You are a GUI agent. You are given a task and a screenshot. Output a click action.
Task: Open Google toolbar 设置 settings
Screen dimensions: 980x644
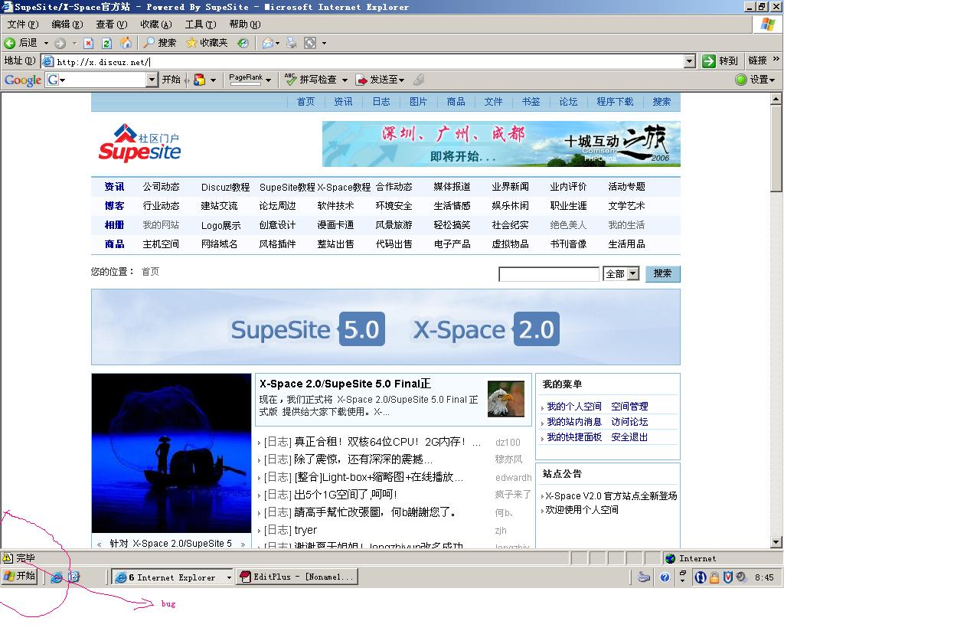click(x=755, y=80)
